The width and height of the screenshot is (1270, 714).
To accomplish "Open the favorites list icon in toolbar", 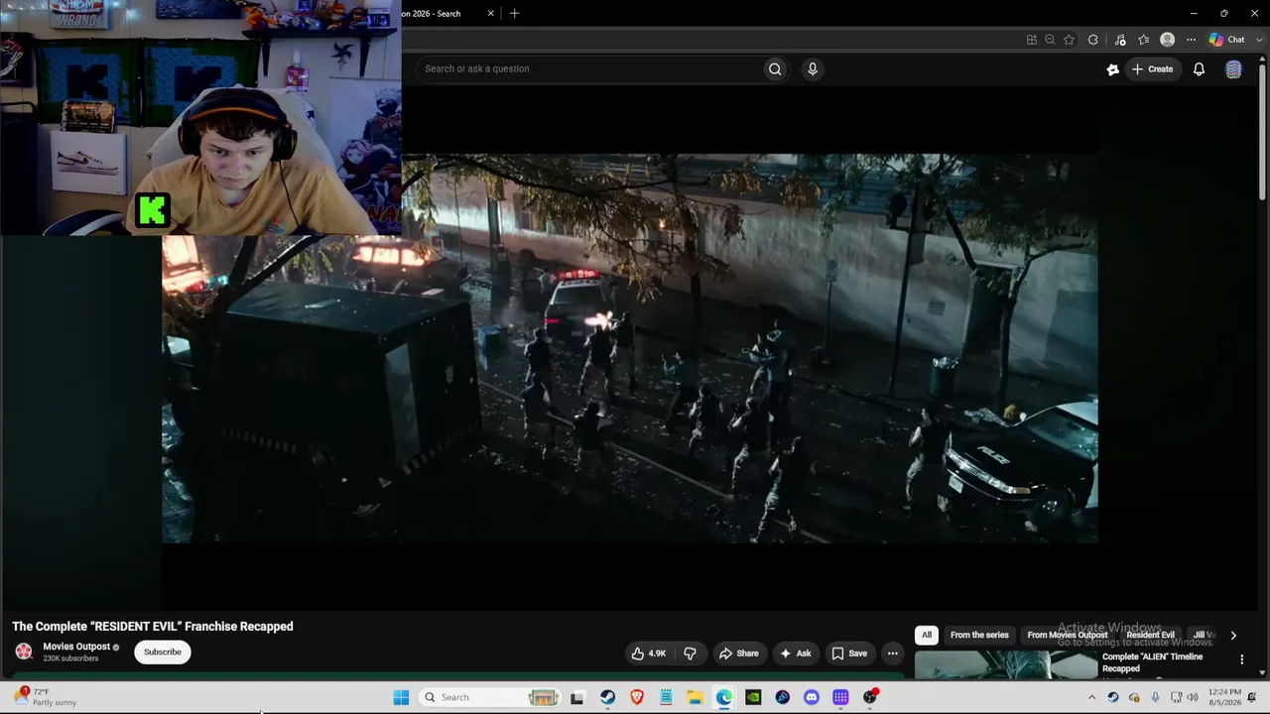I will [x=1143, y=40].
